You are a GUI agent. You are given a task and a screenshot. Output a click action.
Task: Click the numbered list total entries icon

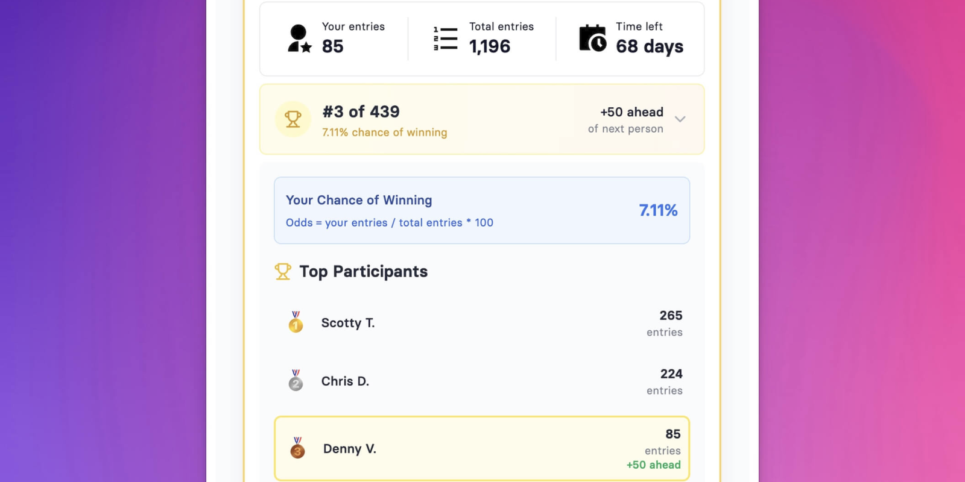point(446,39)
